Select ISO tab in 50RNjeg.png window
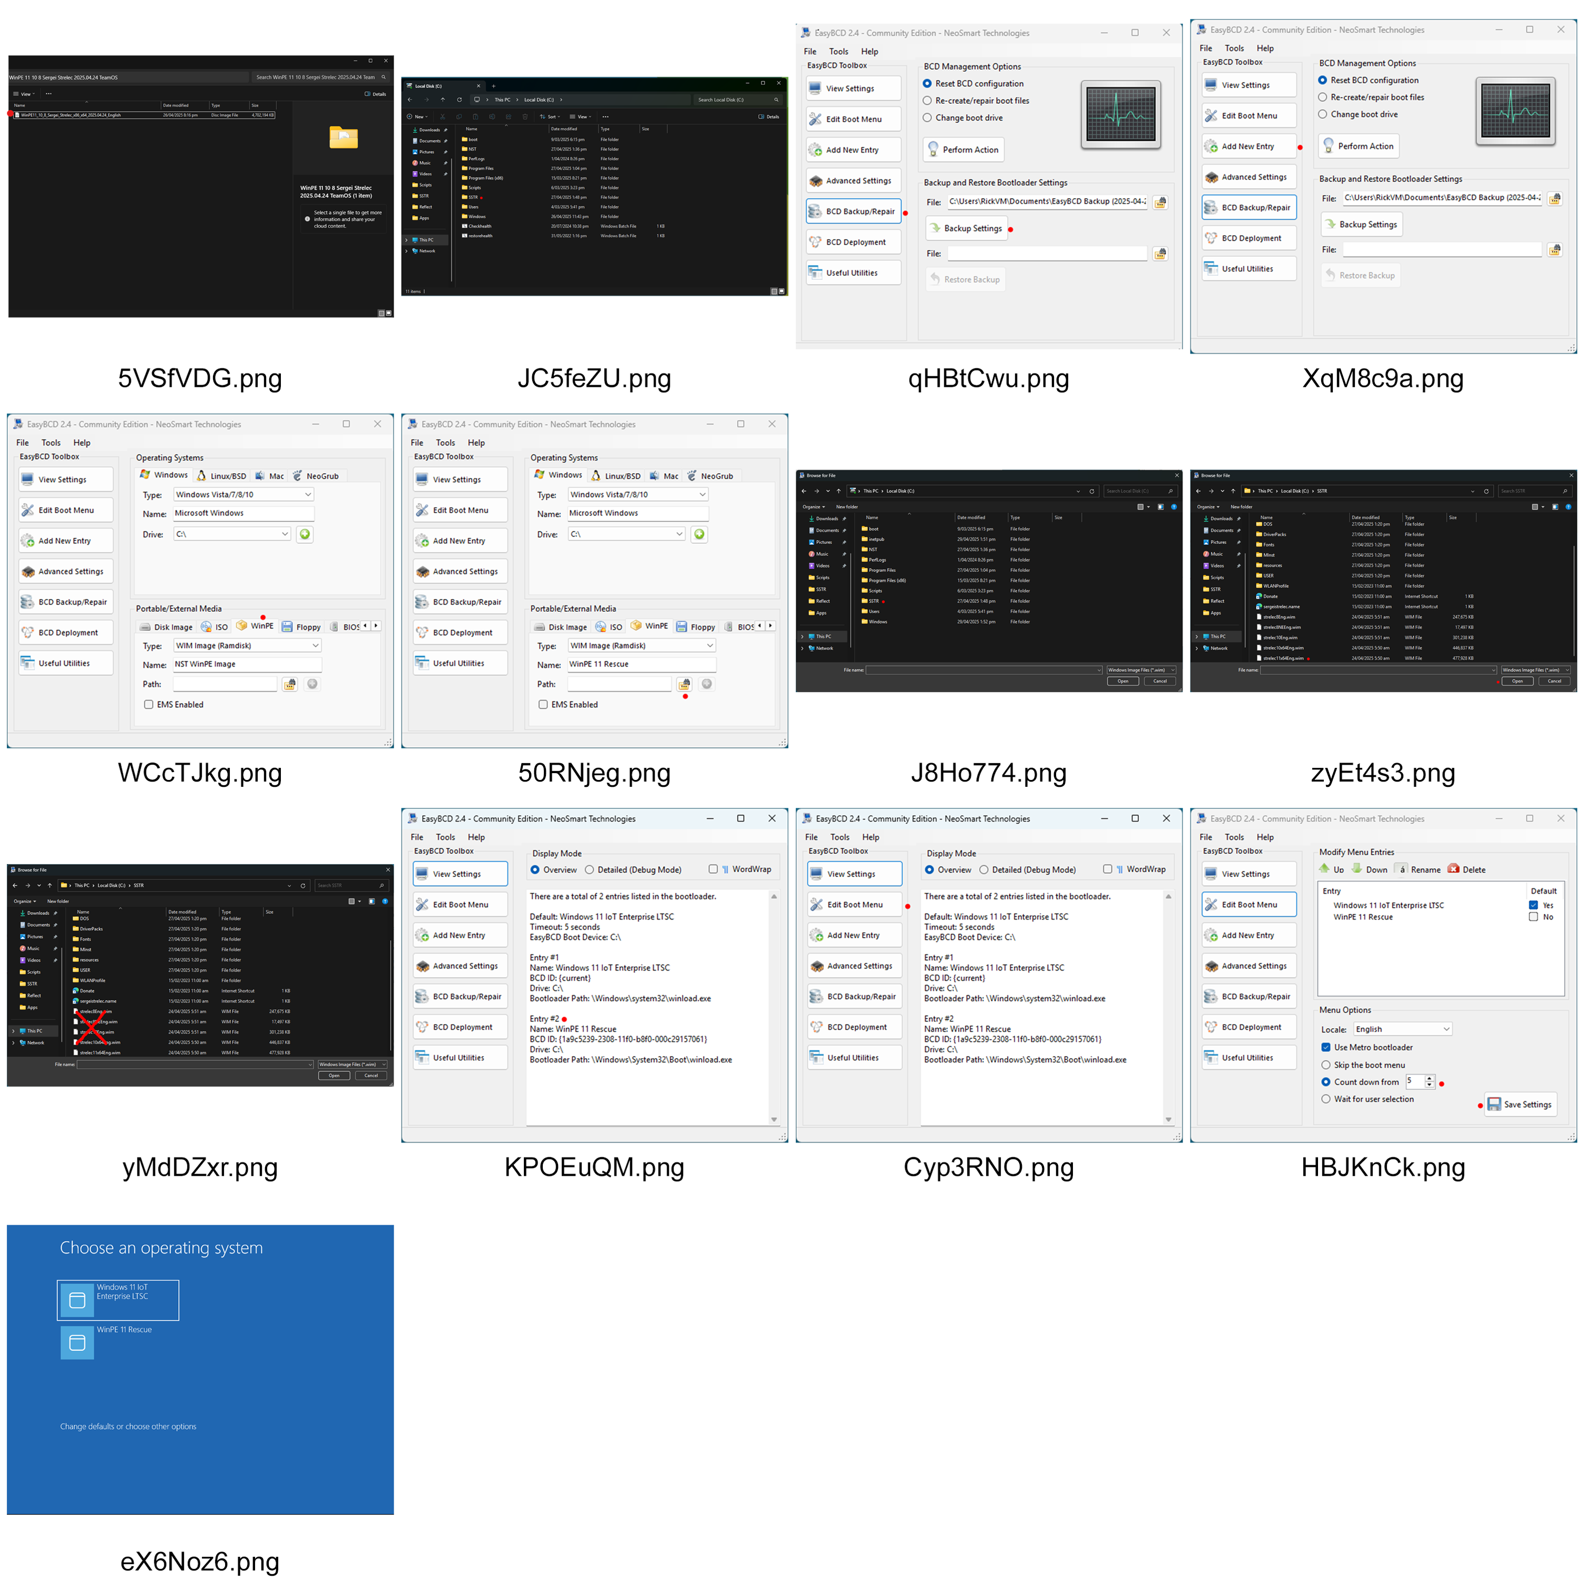This screenshot has width=1581, height=1581. pyautogui.click(x=608, y=627)
